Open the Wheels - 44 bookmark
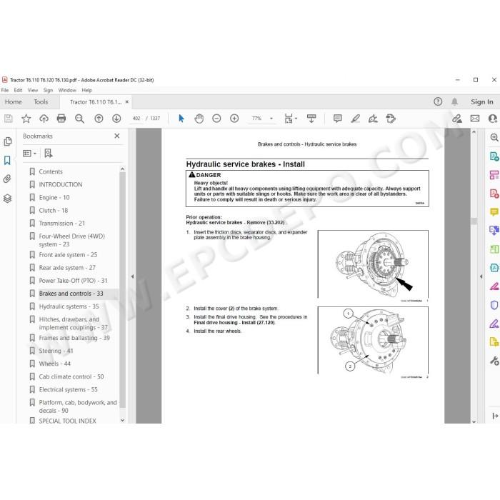Viewport: 500px width, 500px height. pos(55,364)
